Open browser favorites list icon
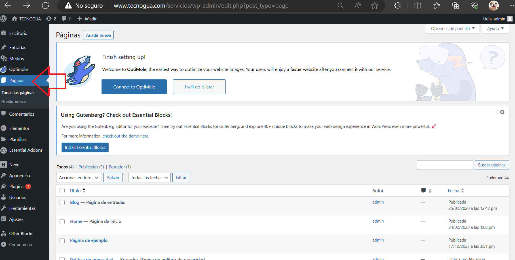 point(437,5)
